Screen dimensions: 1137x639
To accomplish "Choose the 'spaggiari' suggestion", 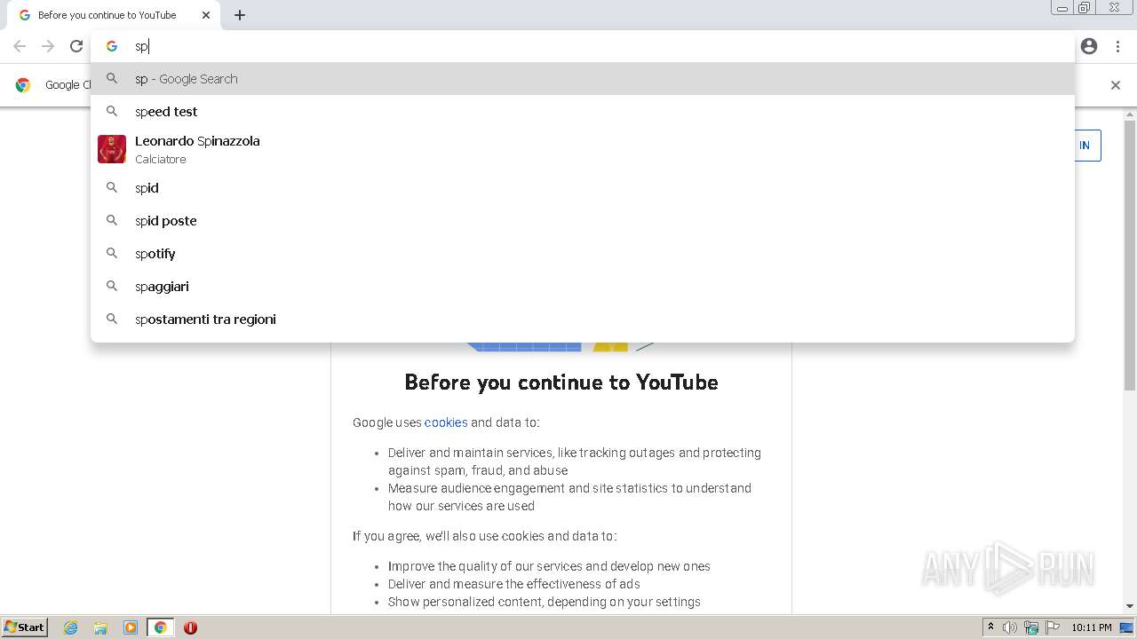I will click(x=583, y=286).
